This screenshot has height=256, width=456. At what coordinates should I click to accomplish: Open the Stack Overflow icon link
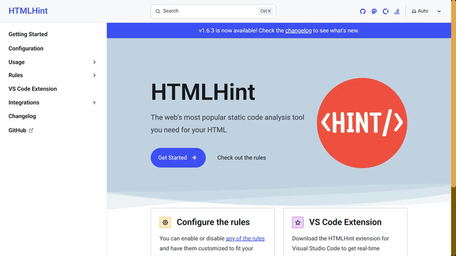pos(397,11)
